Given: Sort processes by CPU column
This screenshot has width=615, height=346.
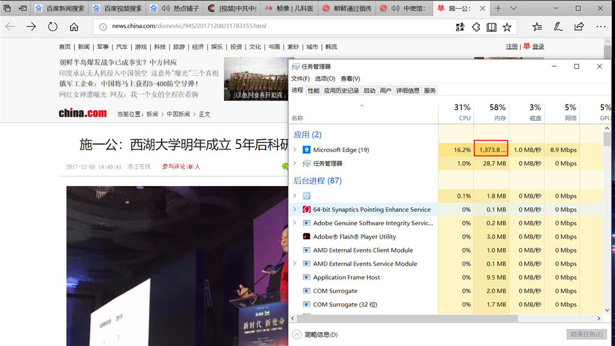Looking at the screenshot, I should coord(456,112).
